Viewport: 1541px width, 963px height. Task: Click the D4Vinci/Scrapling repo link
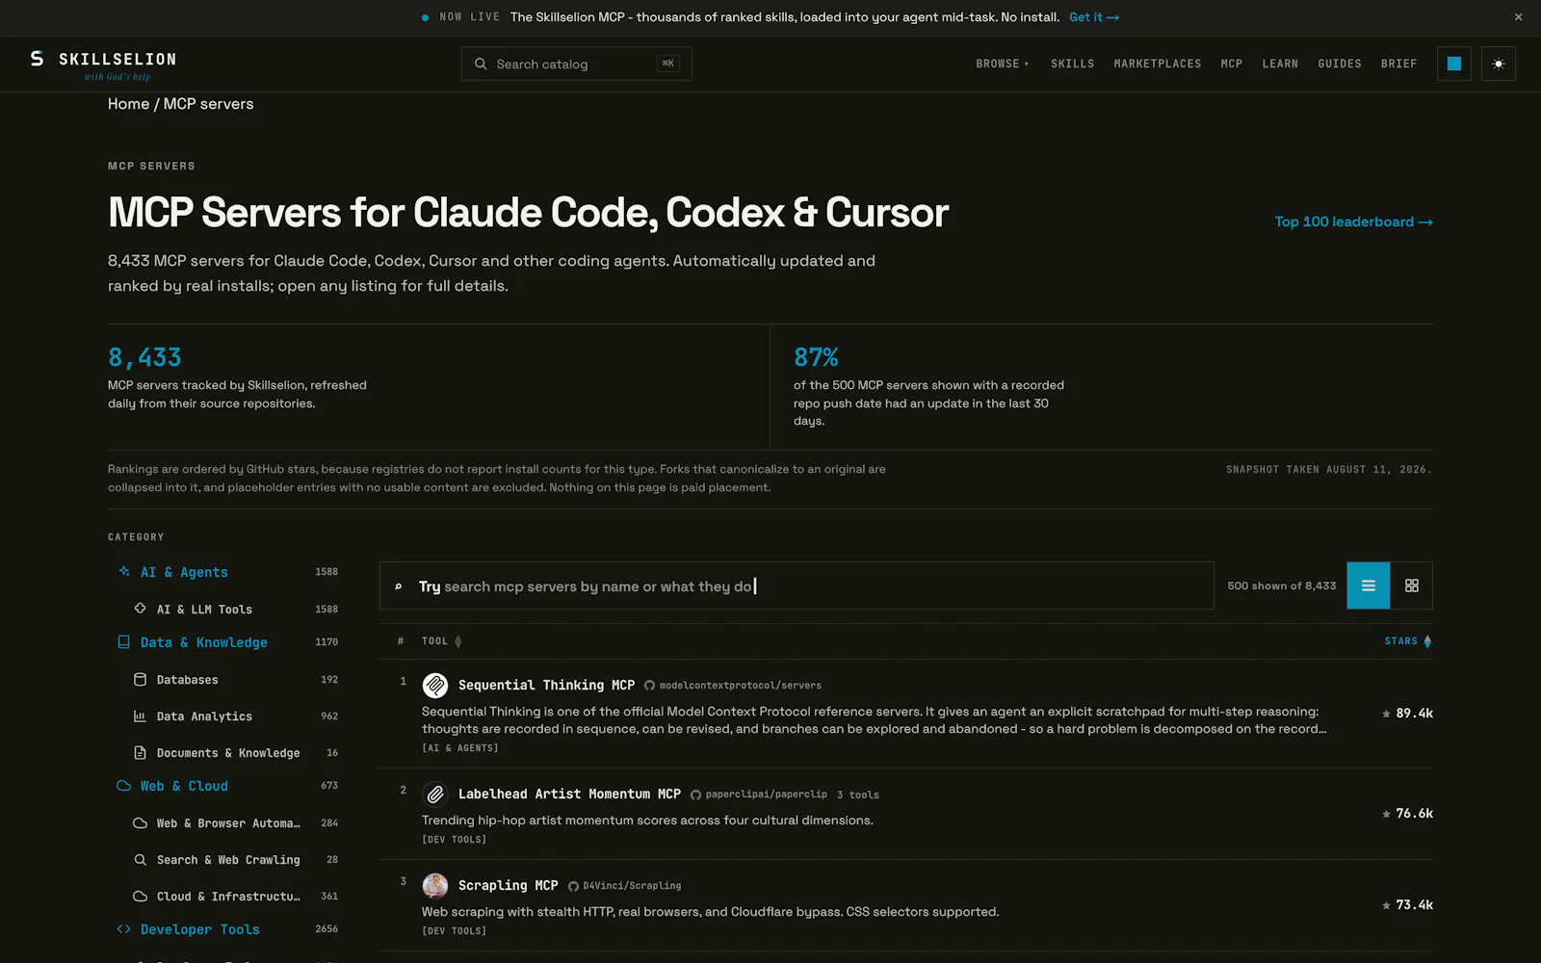tap(632, 886)
